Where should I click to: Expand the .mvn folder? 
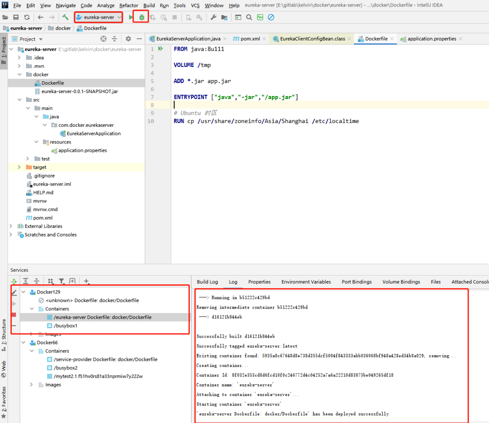[20, 66]
